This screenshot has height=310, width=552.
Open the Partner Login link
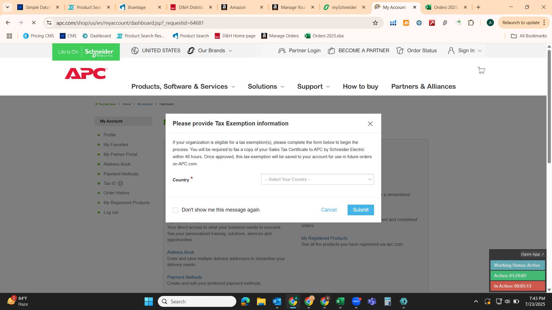click(299, 51)
